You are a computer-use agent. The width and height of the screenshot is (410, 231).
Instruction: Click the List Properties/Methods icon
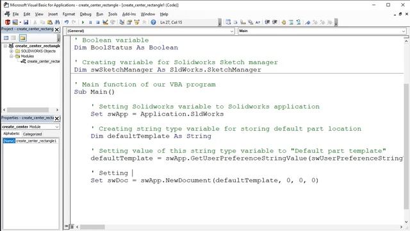(228, 22)
